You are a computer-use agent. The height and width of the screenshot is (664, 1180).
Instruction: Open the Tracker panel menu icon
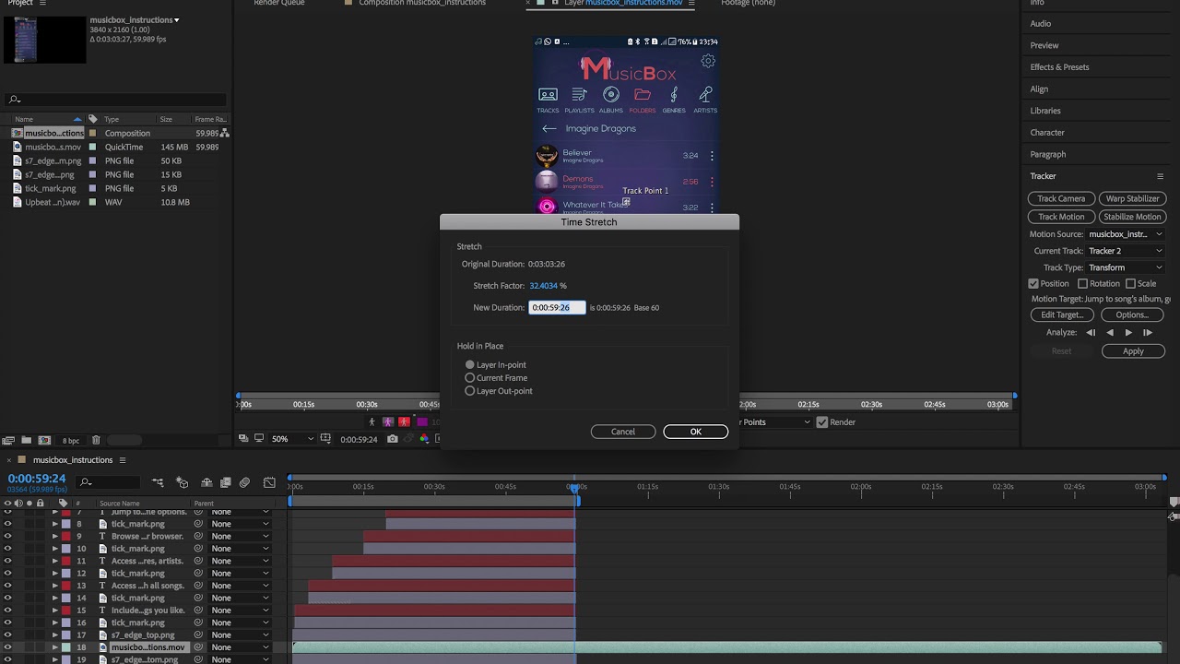[x=1160, y=176]
